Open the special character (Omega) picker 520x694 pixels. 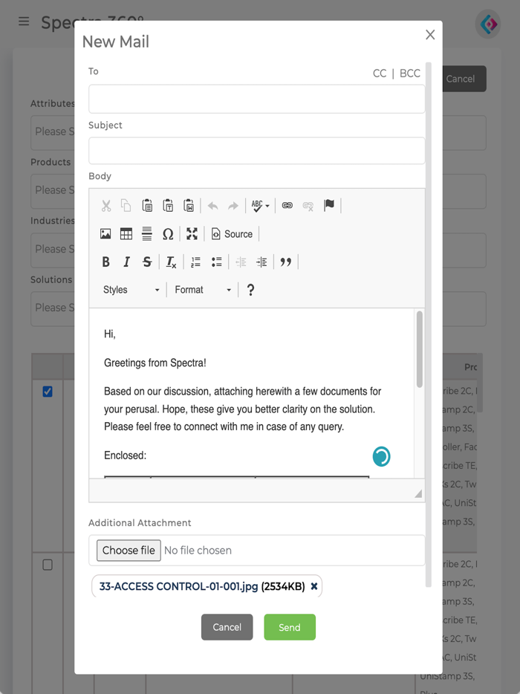click(x=168, y=234)
